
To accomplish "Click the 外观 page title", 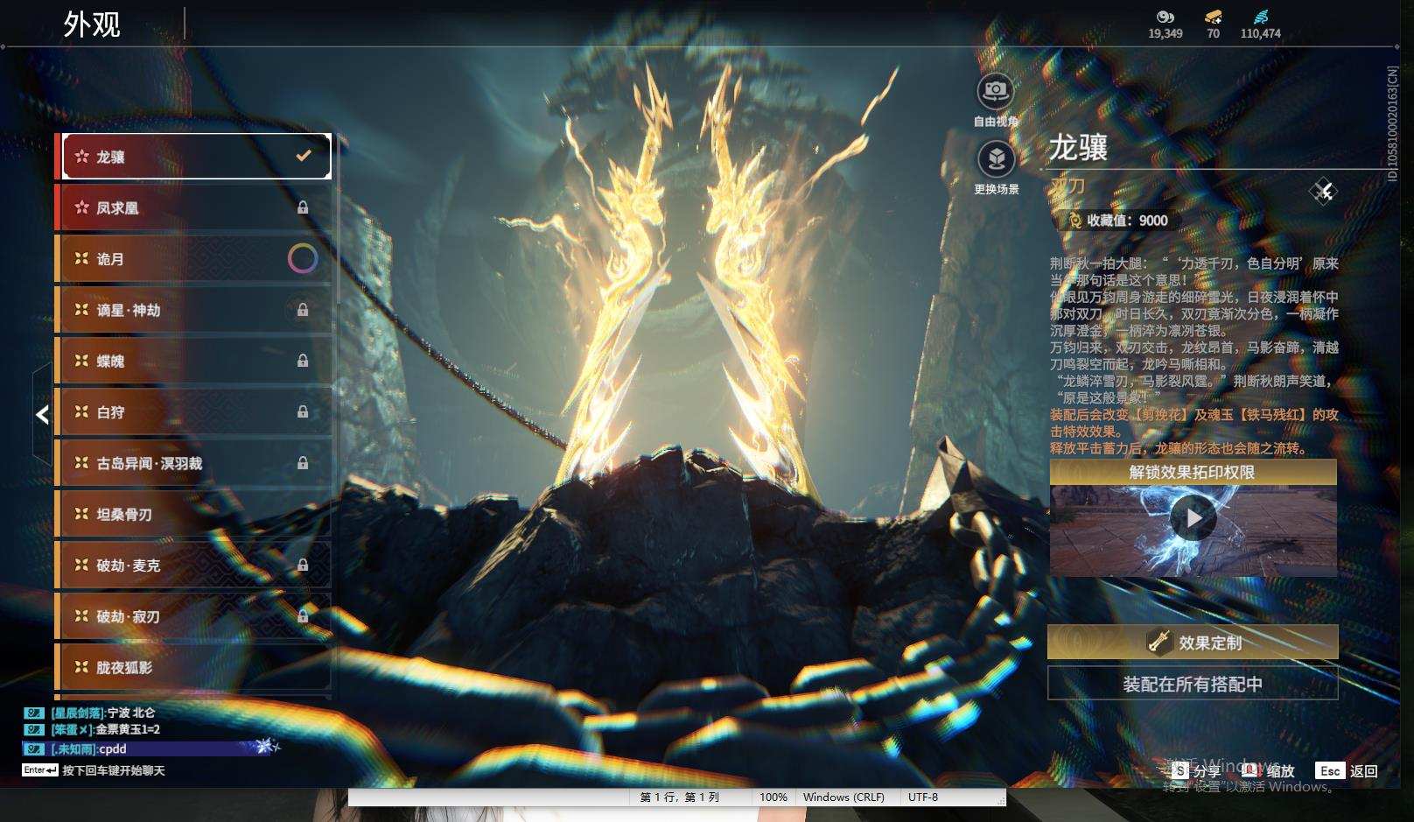I will (92, 24).
